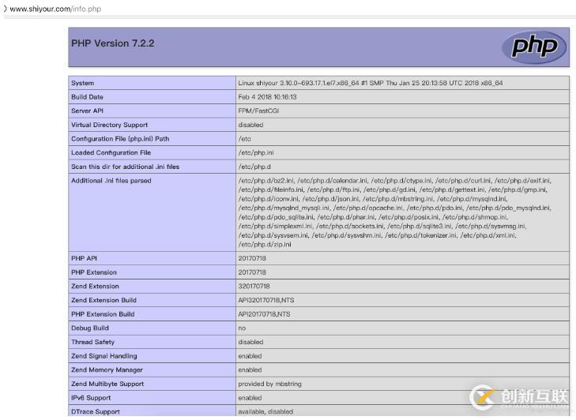Click Zend Multibyte Support label
The width and height of the screenshot is (576, 420).
(x=107, y=384)
